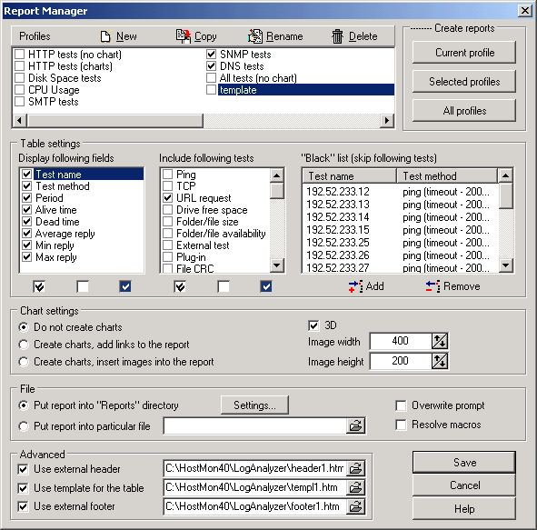
Task: Click the Delete trash can icon
Action: click(x=337, y=36)
